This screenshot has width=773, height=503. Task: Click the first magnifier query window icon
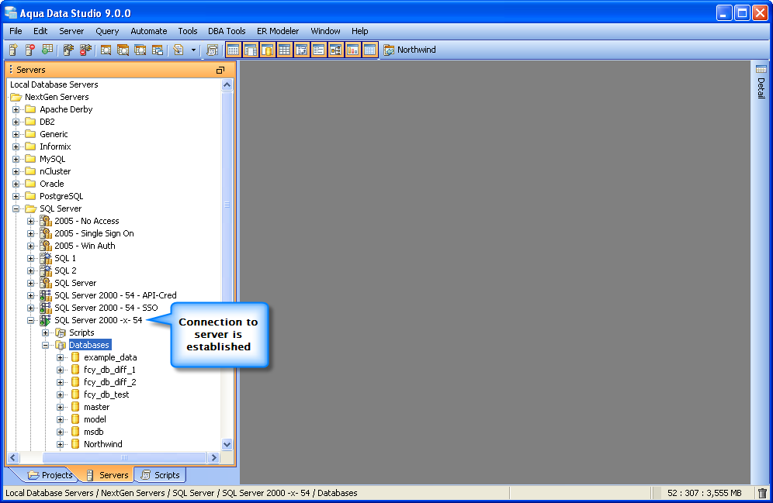pos(106,50)
